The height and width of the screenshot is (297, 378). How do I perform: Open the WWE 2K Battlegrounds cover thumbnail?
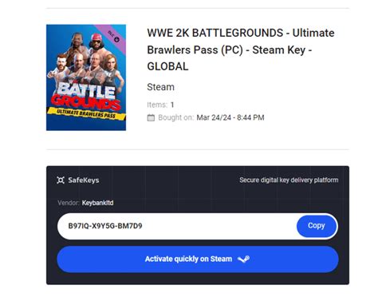86,77
